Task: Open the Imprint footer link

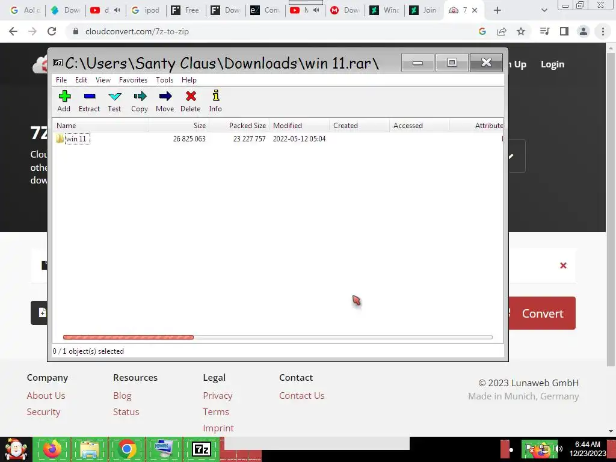Action: click(x=218, y=428)
